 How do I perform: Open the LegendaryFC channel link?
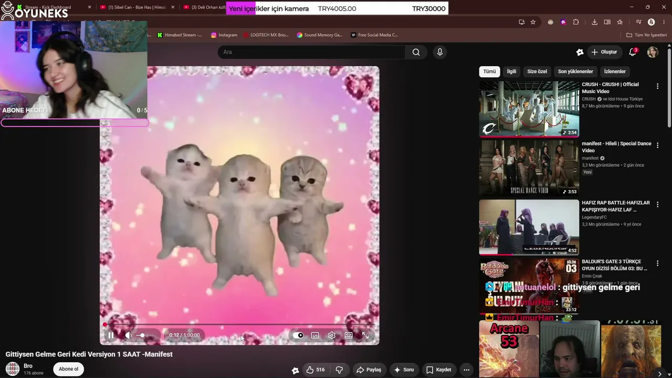coord(594,217)
